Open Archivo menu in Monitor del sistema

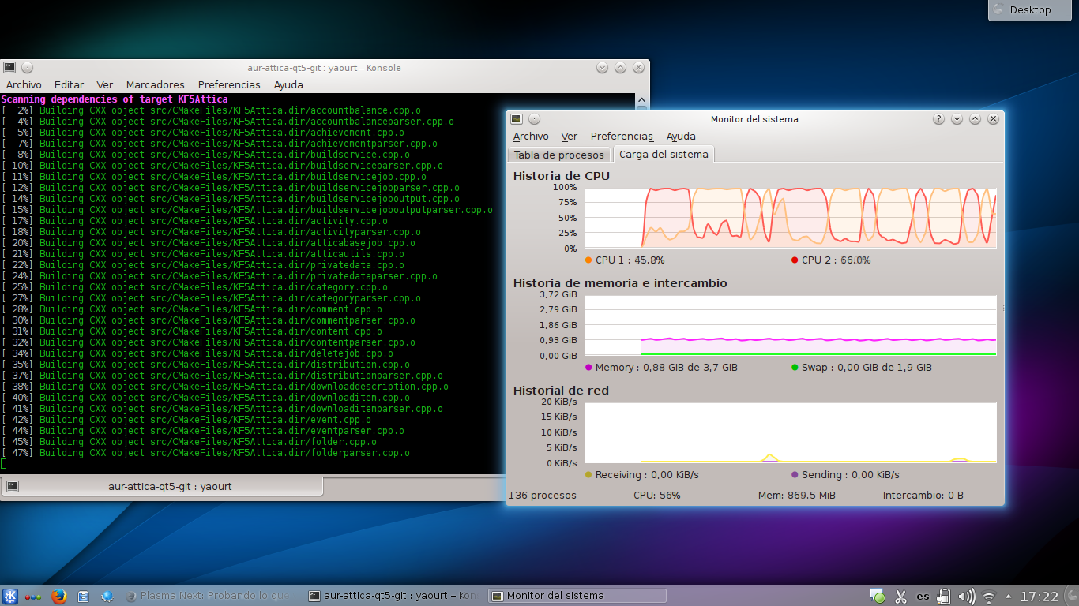point(531,137)
